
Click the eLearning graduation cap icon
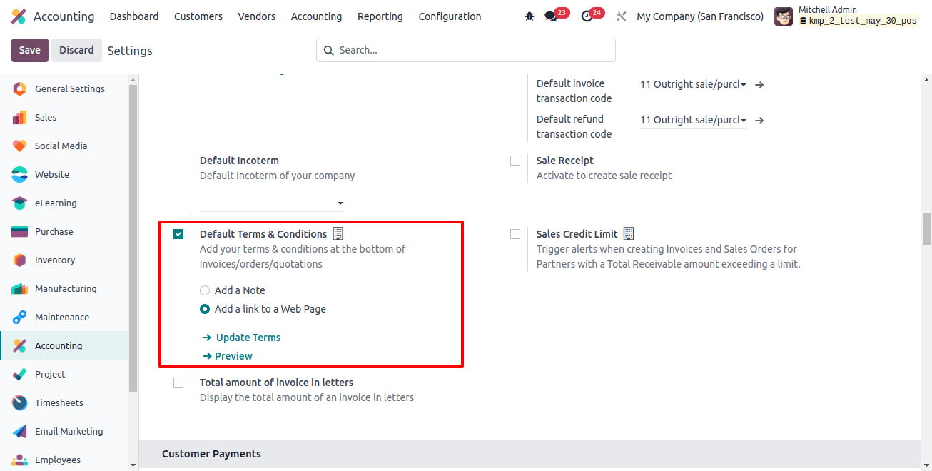pos(20,203)
